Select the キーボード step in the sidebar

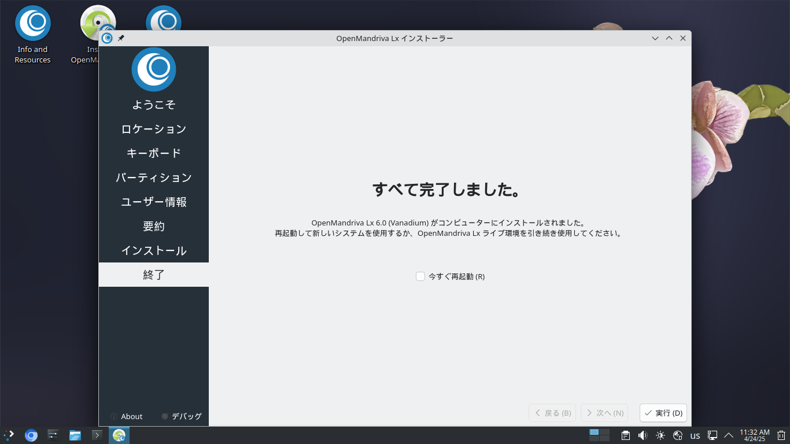(154, 153)
